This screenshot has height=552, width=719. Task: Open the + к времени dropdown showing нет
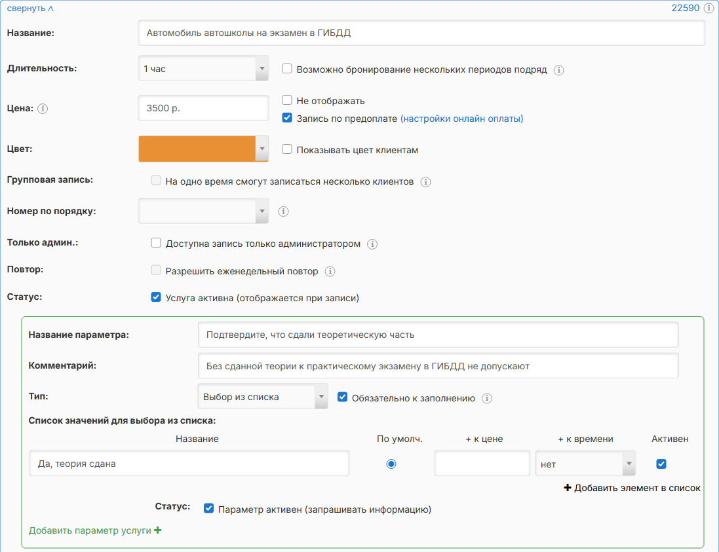585,464
